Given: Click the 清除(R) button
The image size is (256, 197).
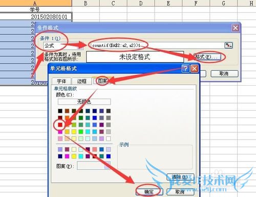Looking at the screenshot, I should [x=180, y=177].
